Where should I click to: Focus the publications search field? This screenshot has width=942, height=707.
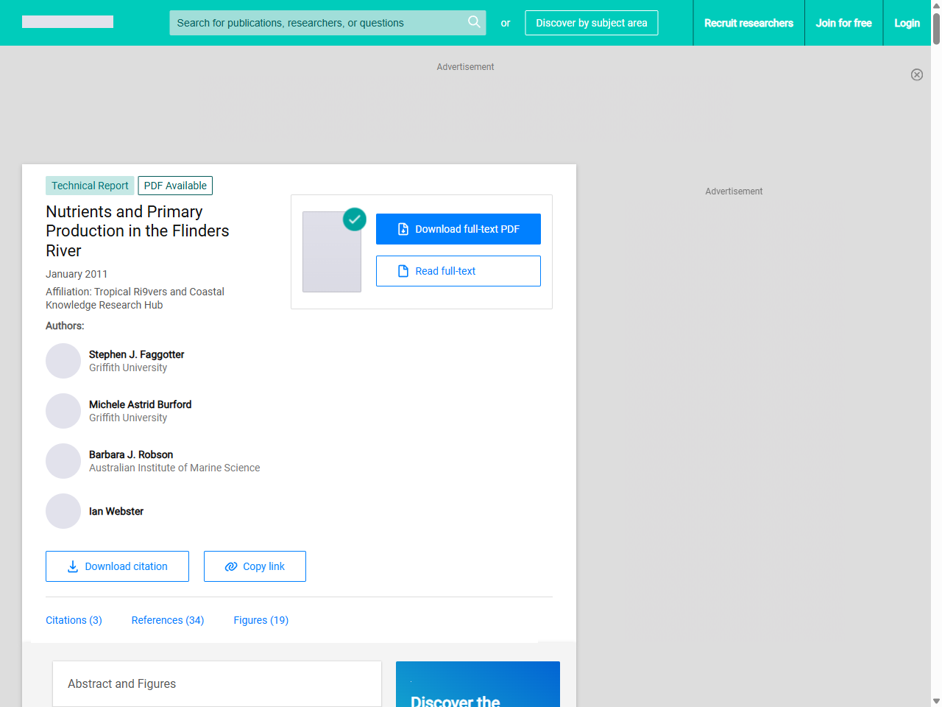[316, 23]
